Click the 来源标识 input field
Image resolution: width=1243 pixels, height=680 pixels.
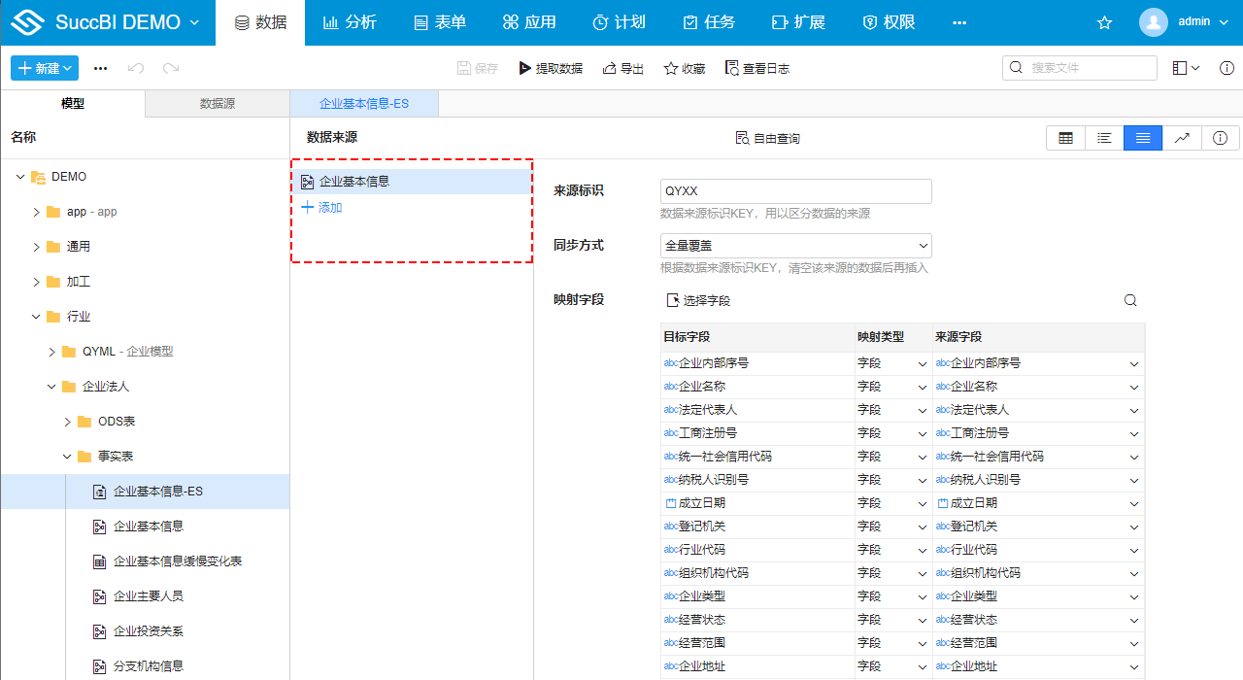point(795,191)
